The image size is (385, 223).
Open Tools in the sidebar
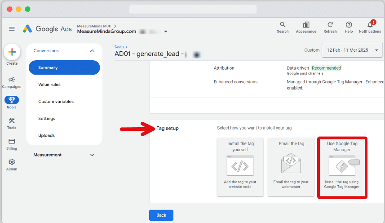[12, 124]
